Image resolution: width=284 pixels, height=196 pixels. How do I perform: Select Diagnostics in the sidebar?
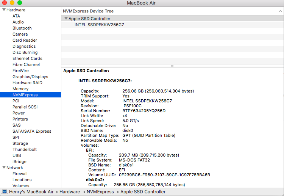(x=24, y=46)
